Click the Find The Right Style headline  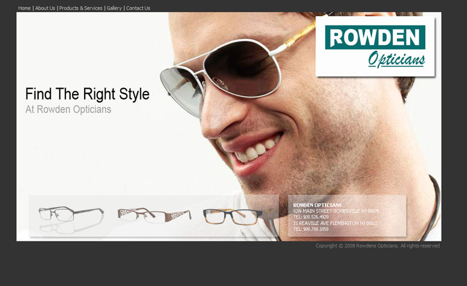pyautogui.click(x=87, y=95)
